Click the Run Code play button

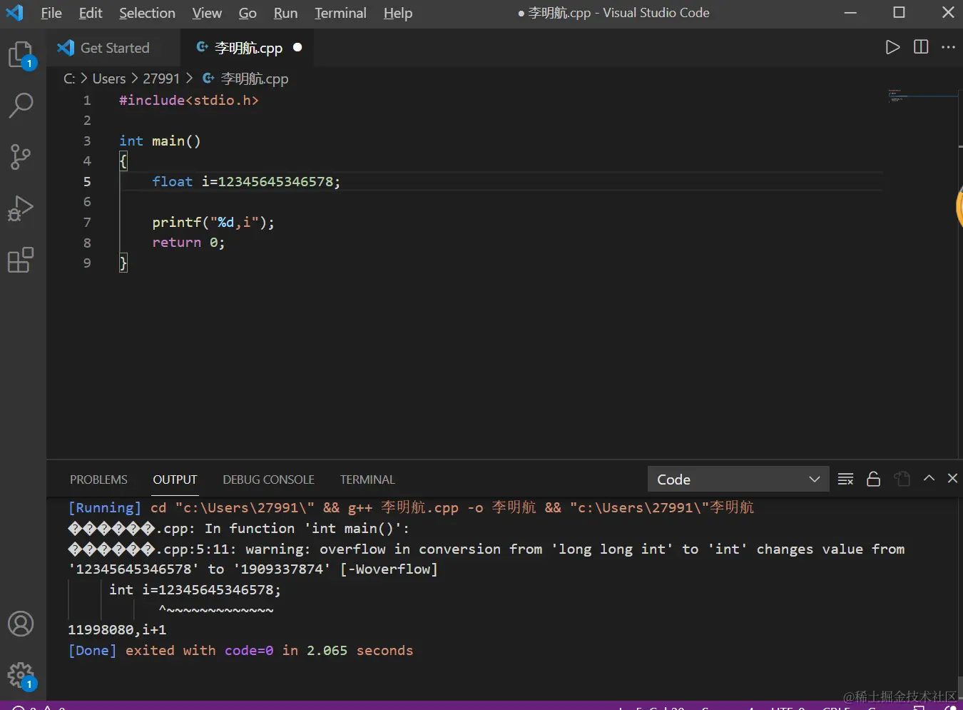click(x=892, y=47)
